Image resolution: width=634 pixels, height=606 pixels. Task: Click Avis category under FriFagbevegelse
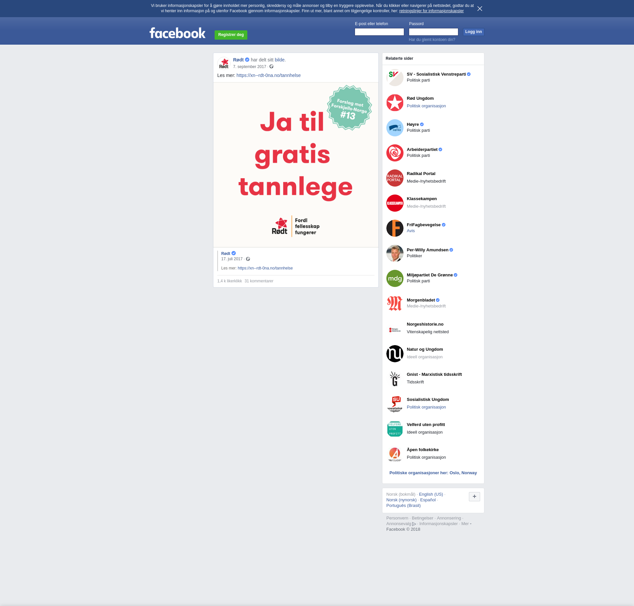click(x=411, y=231)
